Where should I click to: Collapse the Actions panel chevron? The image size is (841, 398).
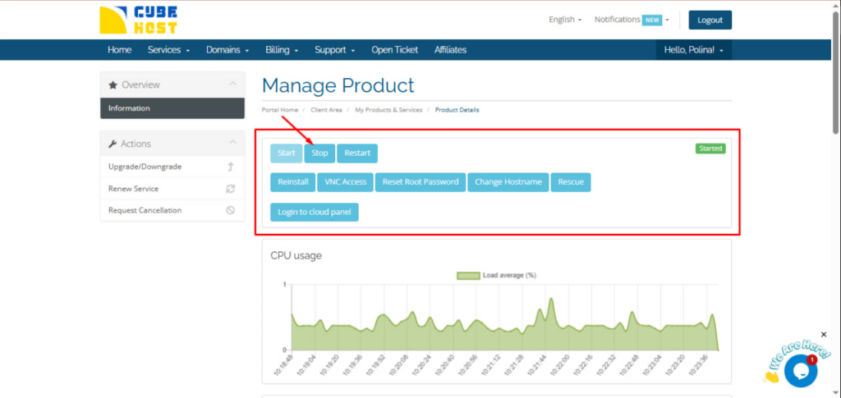[x=232, y=144]
